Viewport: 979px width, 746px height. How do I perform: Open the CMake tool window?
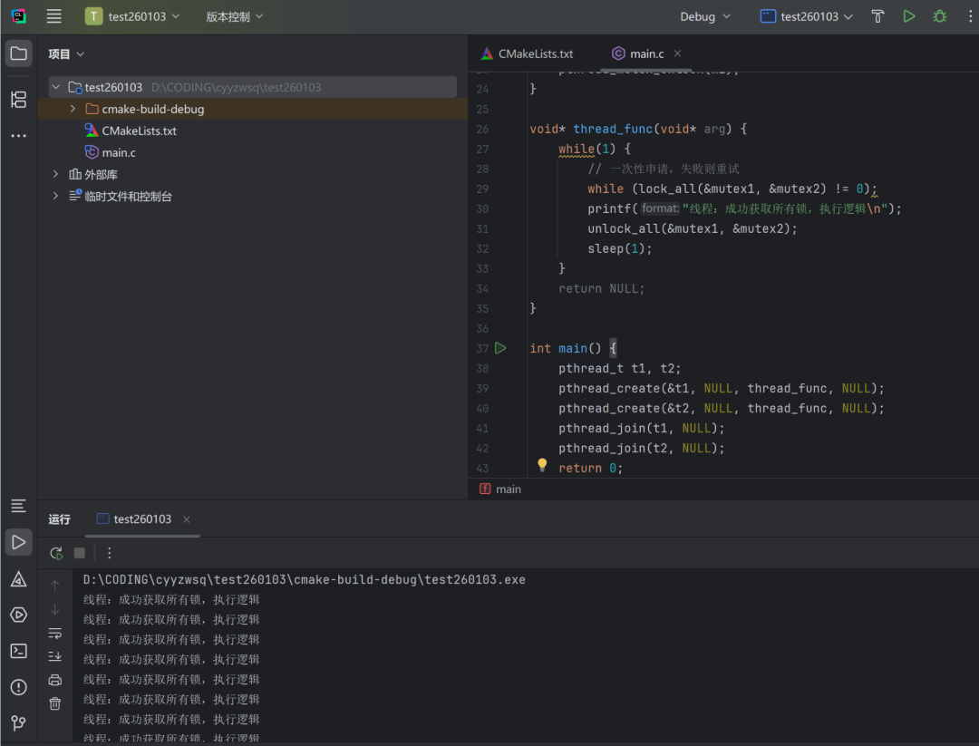[x=18, y=579]
